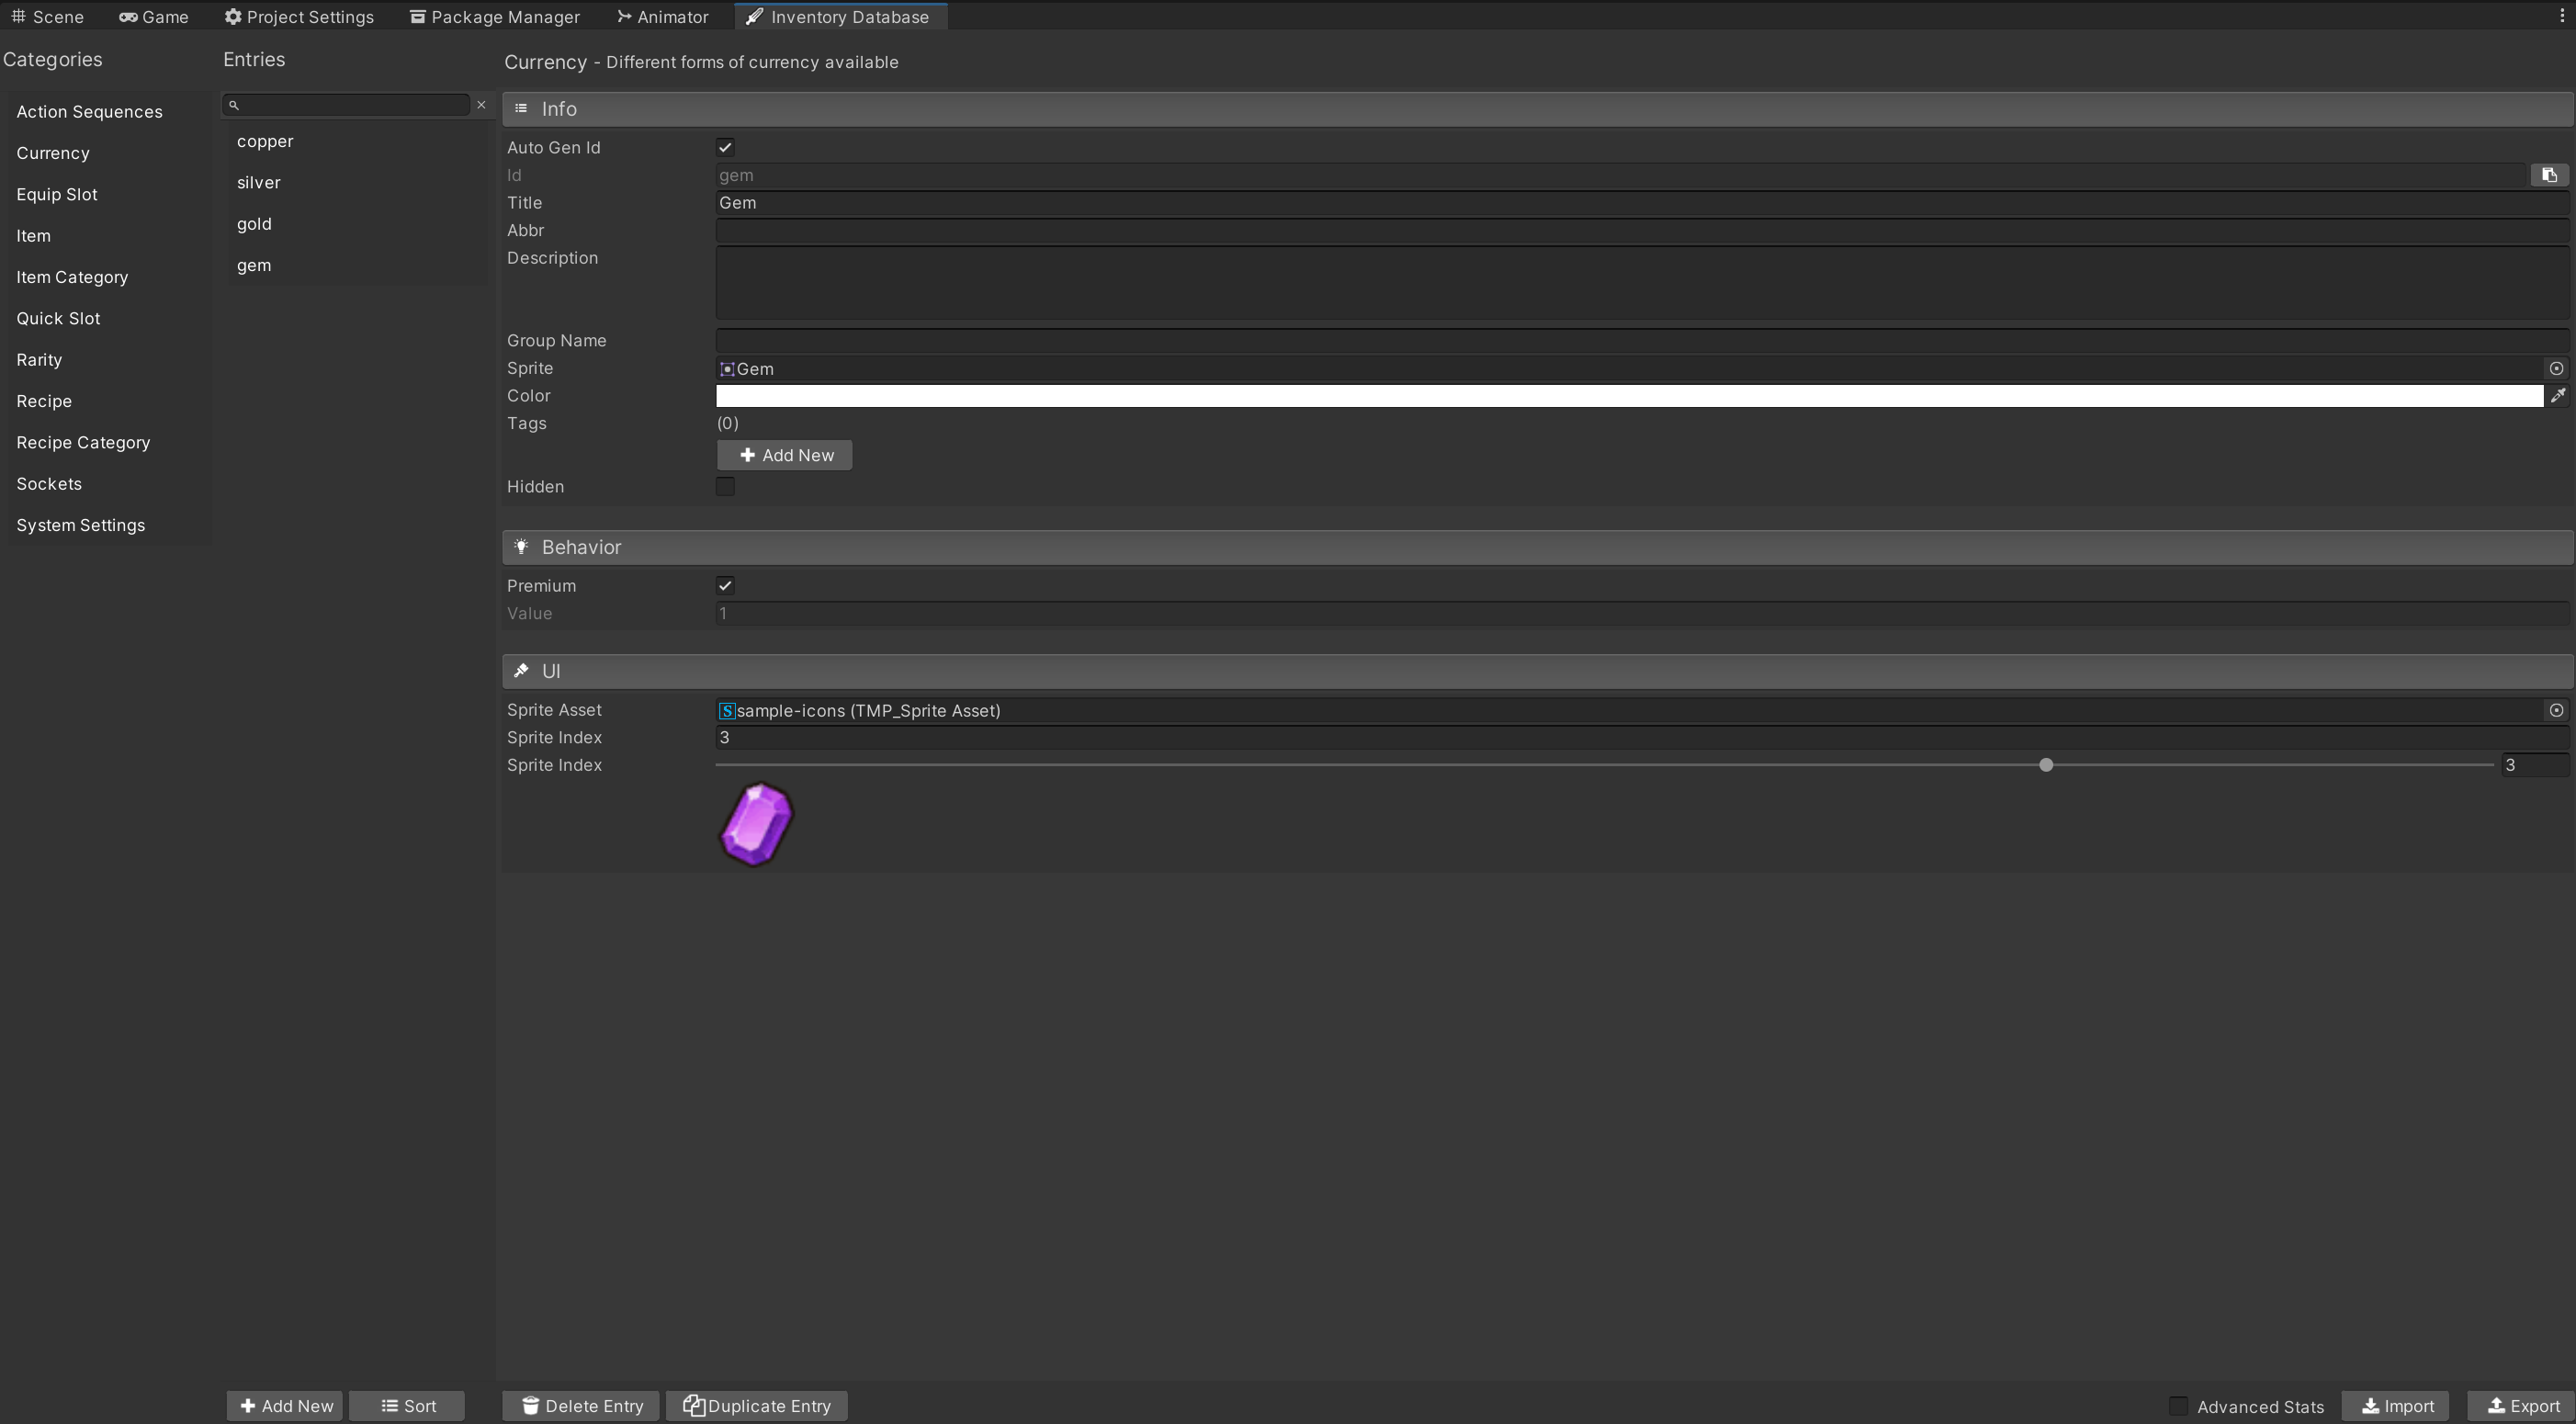Screen dimensions: 2576x1424
Task: Collapse the Info section header
Action: (x=559, y=109)
